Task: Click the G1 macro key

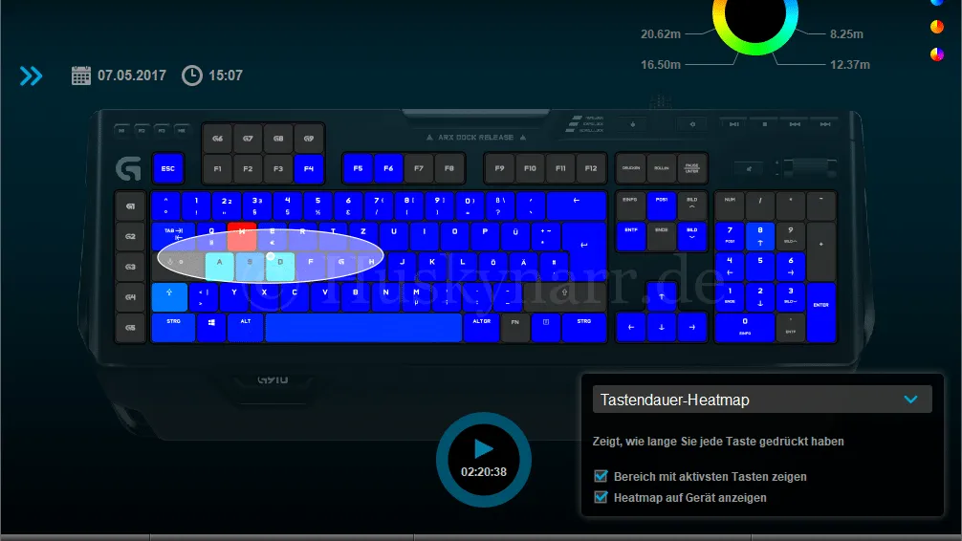Action: coord(130,206)
